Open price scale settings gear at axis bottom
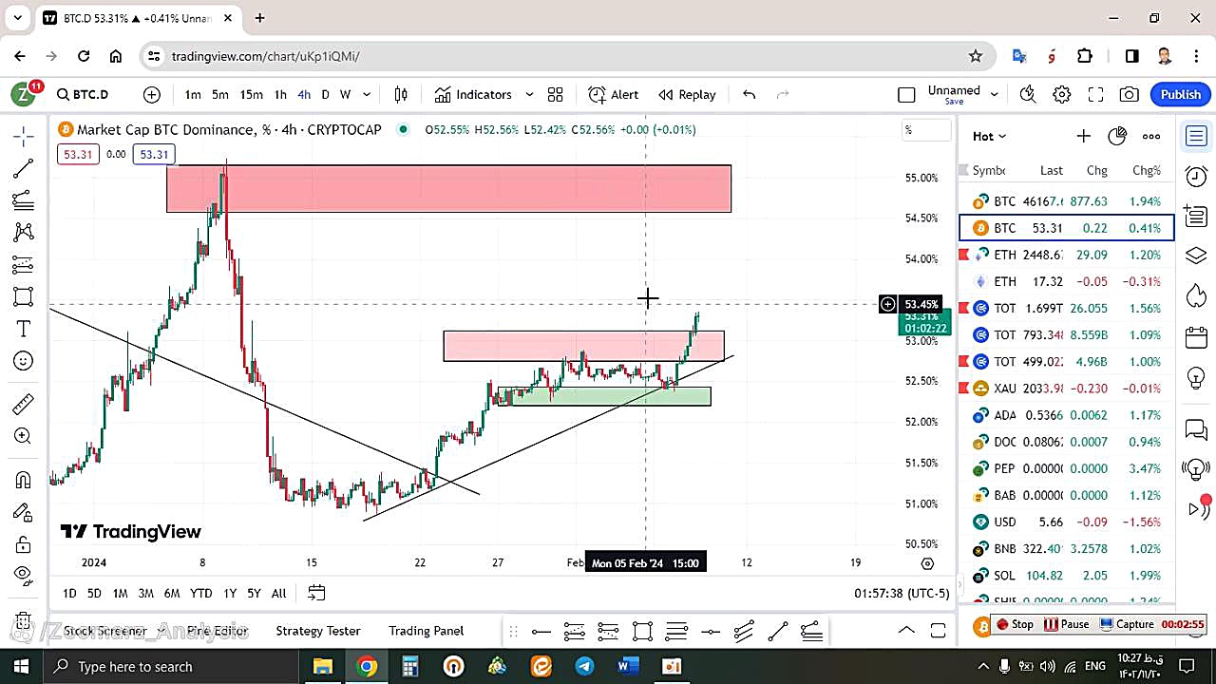 pyautogui.click(x=927, y=562)
